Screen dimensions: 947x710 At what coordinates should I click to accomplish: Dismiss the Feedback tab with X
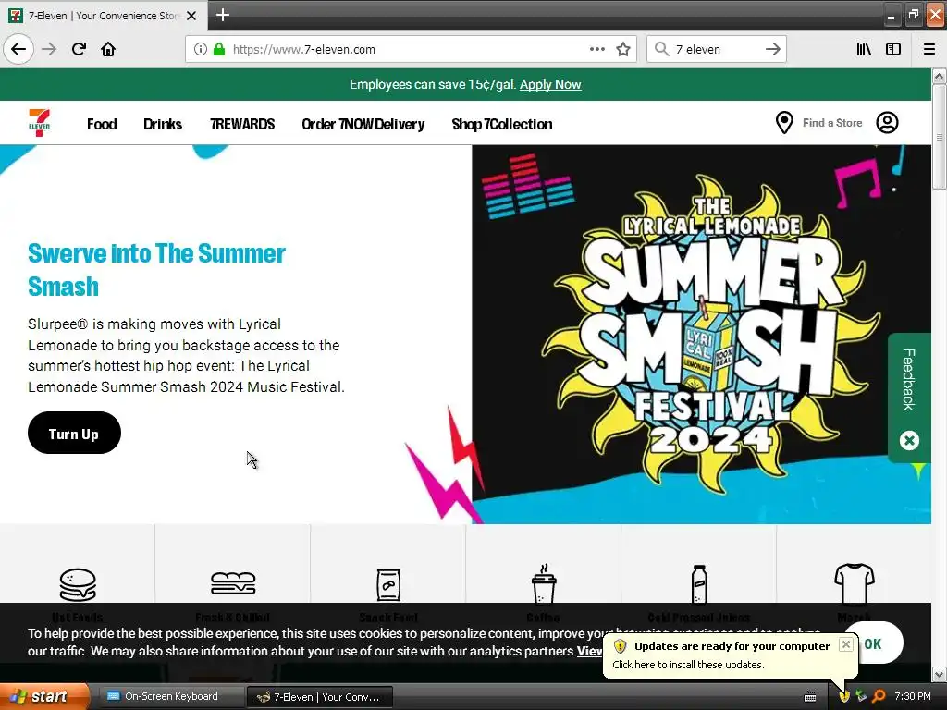pos(909,440)
